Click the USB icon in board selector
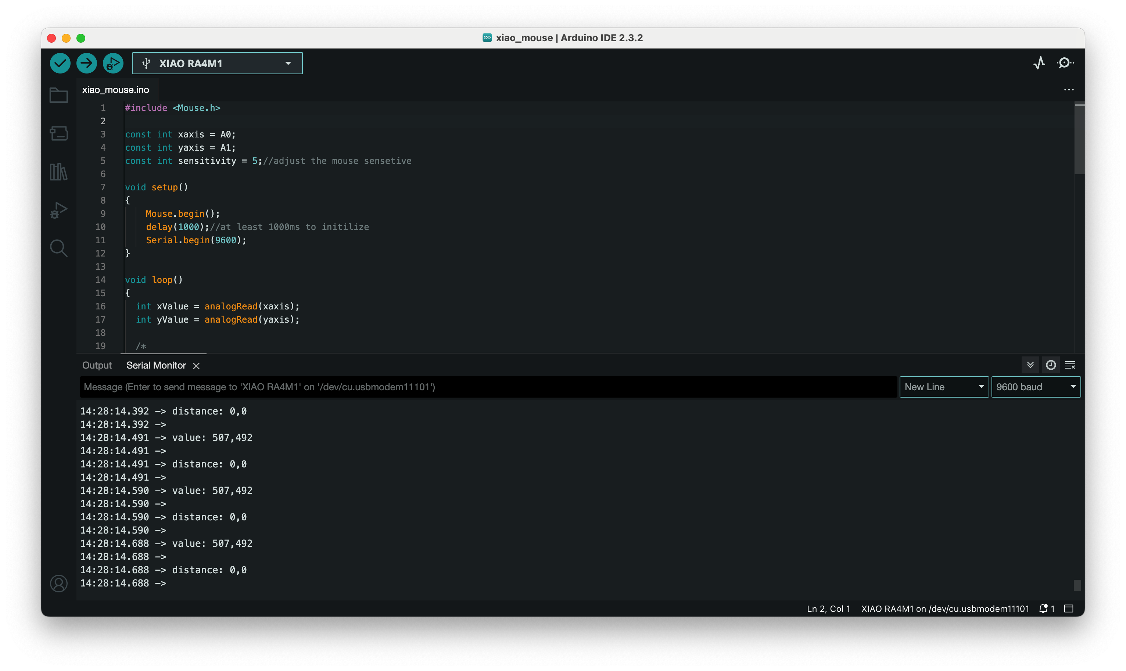 click(x=146, y=63)
